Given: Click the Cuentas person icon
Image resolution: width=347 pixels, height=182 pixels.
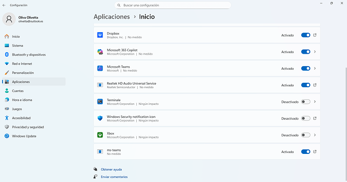Looking at the screenshot, I should pyautogui.click(x=7, y=91).
